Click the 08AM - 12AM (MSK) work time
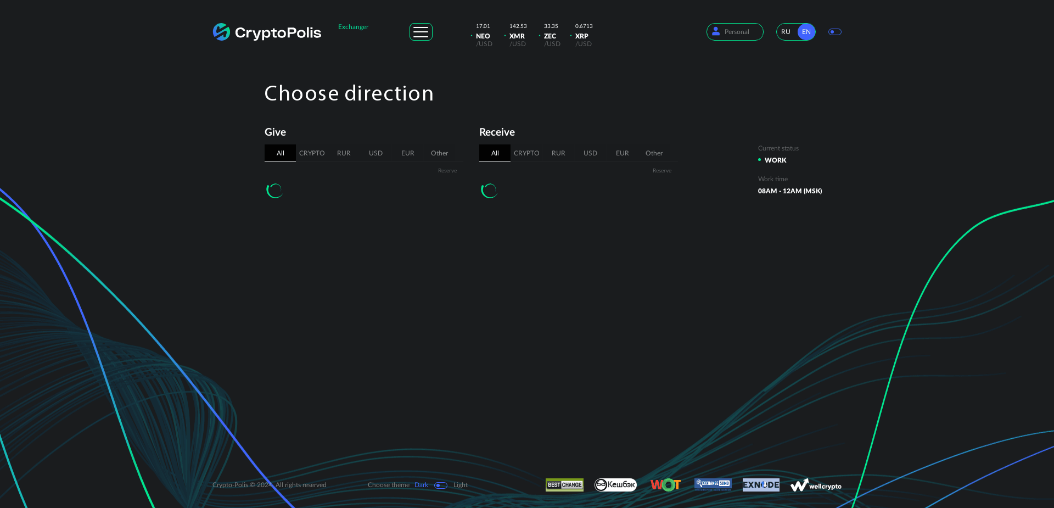Viewport: 1054px width, 508px height. click(790, 191)
